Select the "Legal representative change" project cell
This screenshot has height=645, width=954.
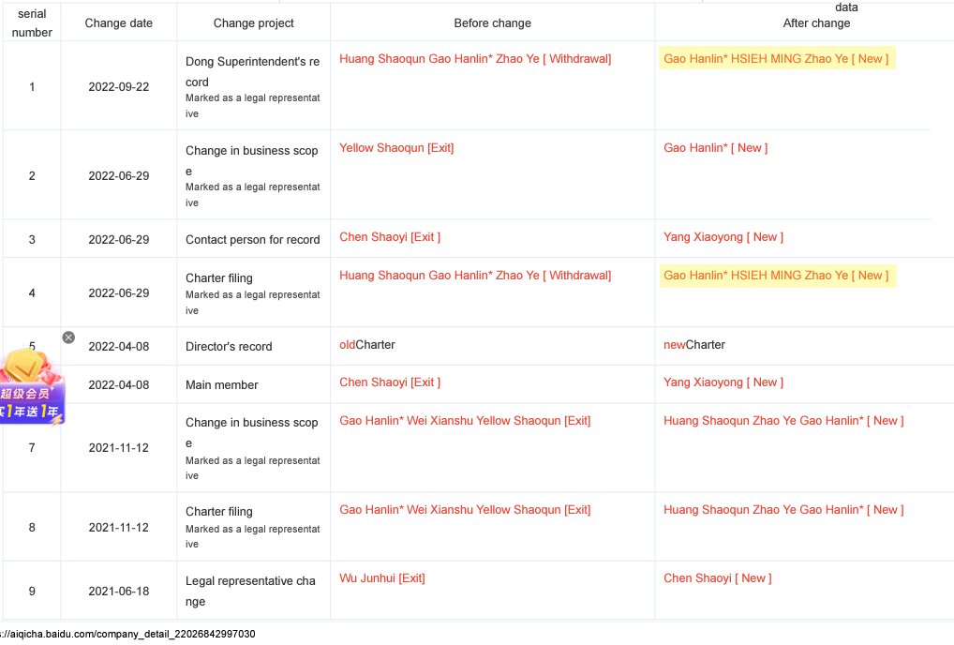click(250, 591)
